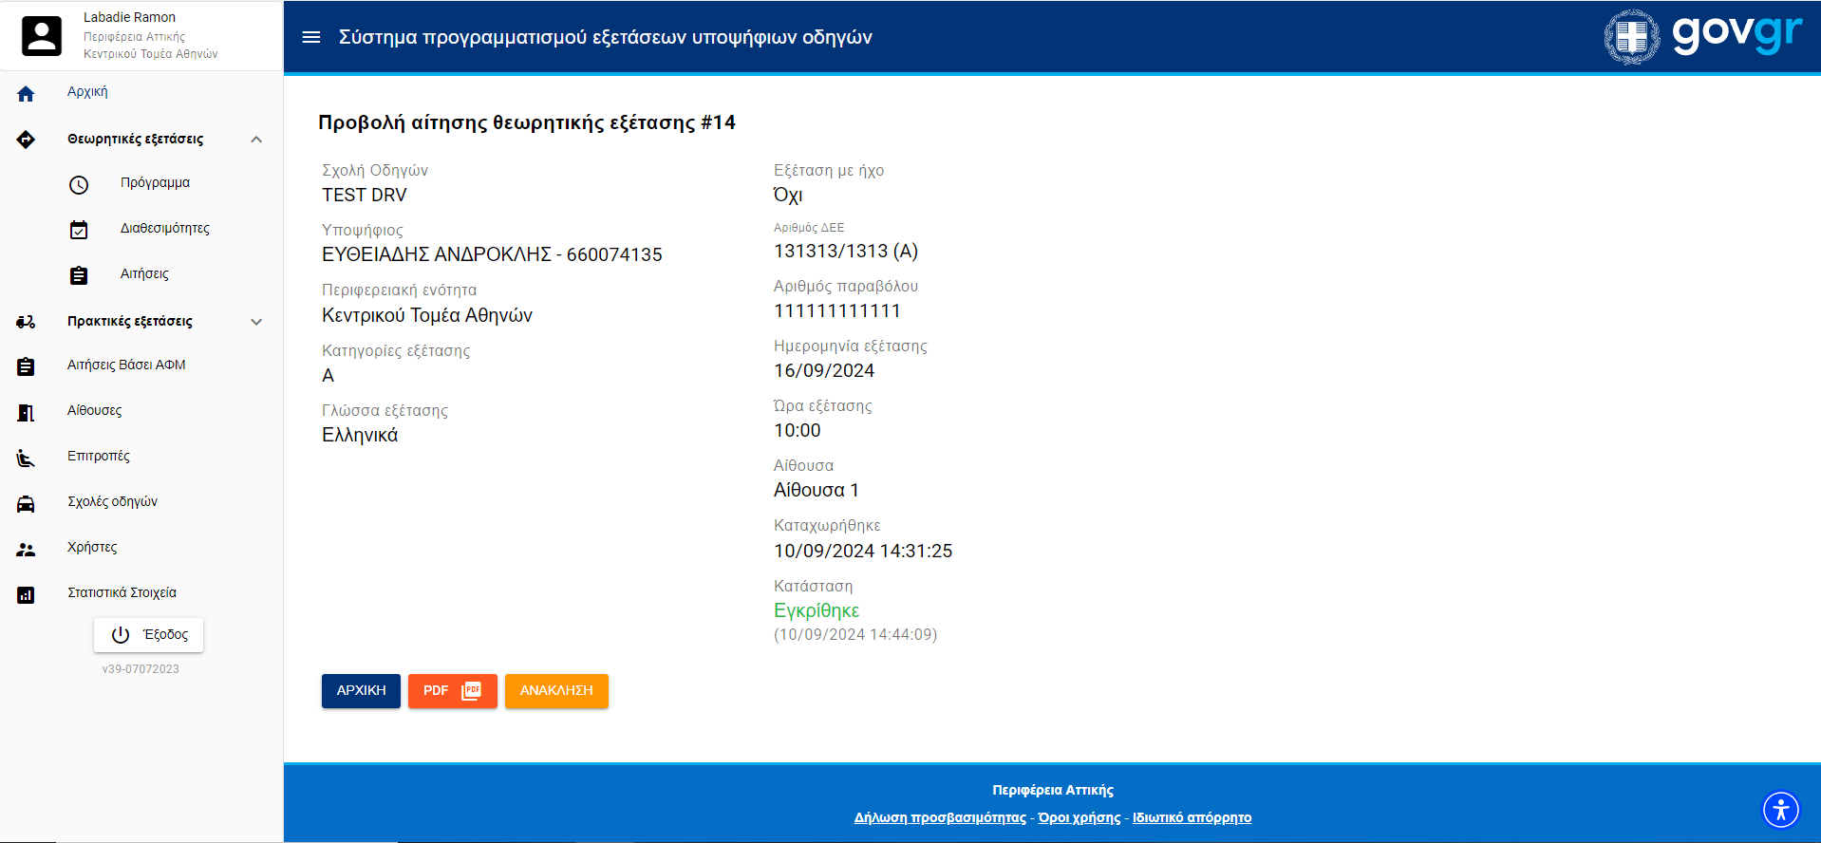Click the user profile avatar icon
Viewport: 1821px width, 843px height.
42,36
